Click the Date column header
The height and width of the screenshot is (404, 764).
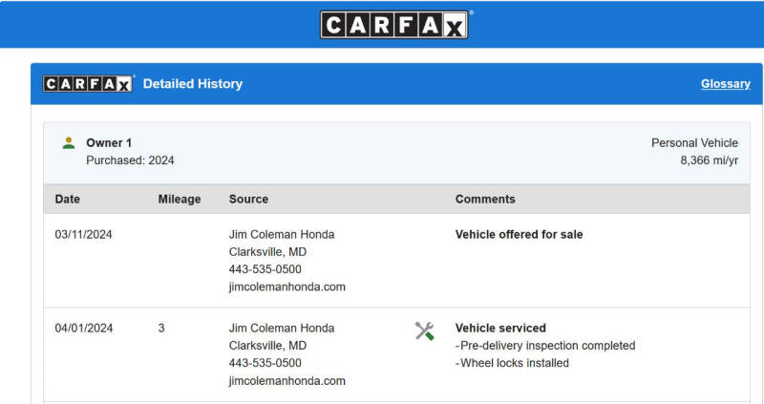click(x=67, y=199)
